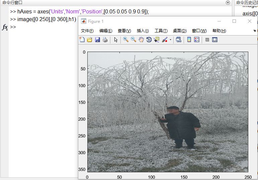Open the command window actions dropdown
The width and height of the screenshot is (258, 180).
coord(228,3)
